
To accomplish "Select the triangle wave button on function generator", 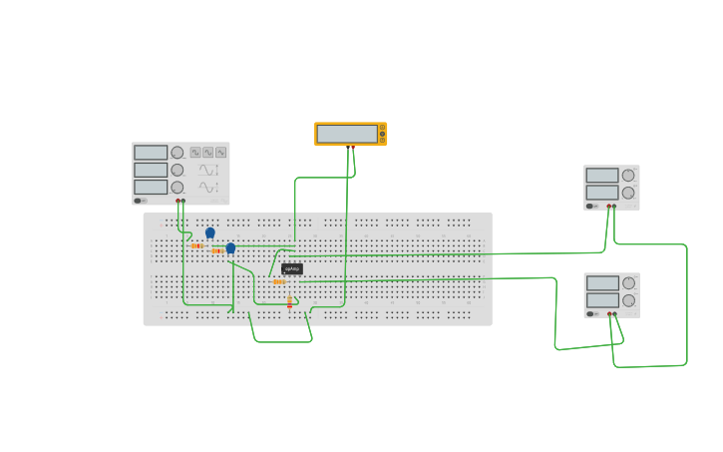I will 220,153.
